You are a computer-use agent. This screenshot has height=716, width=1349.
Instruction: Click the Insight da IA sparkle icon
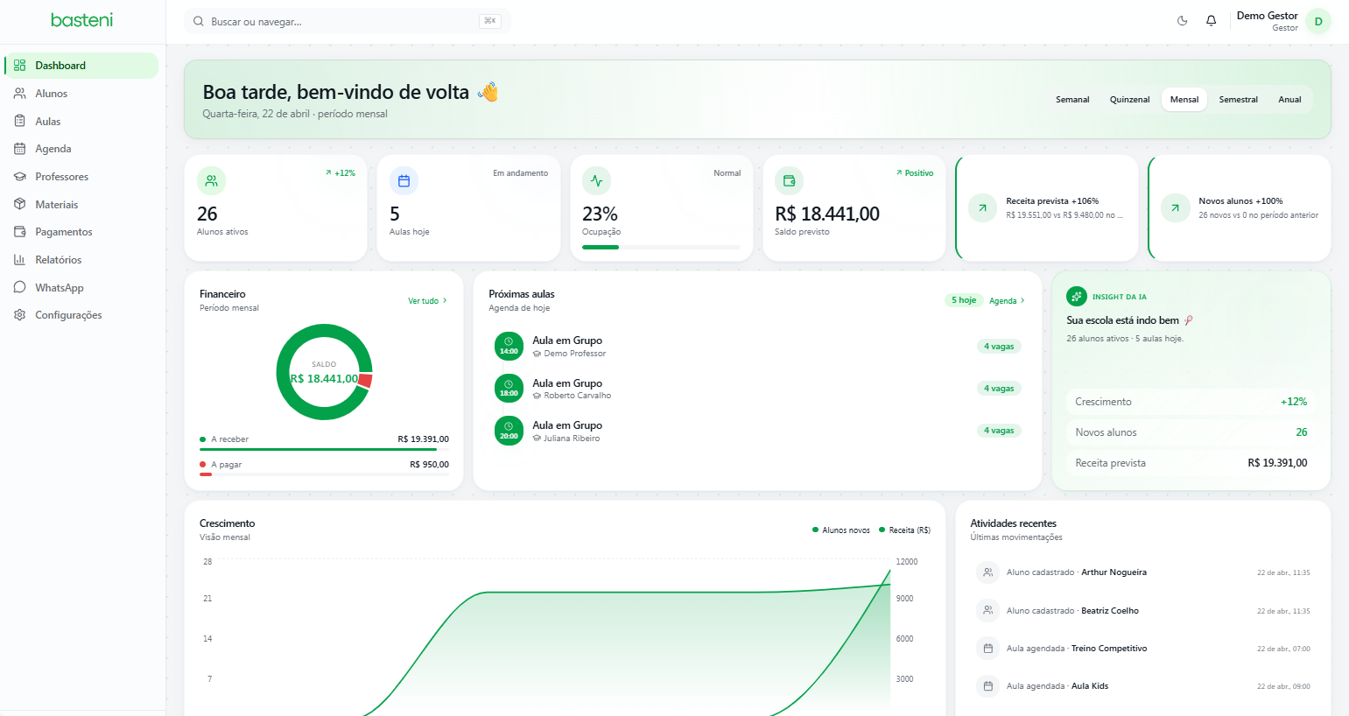click(1077, 297)
